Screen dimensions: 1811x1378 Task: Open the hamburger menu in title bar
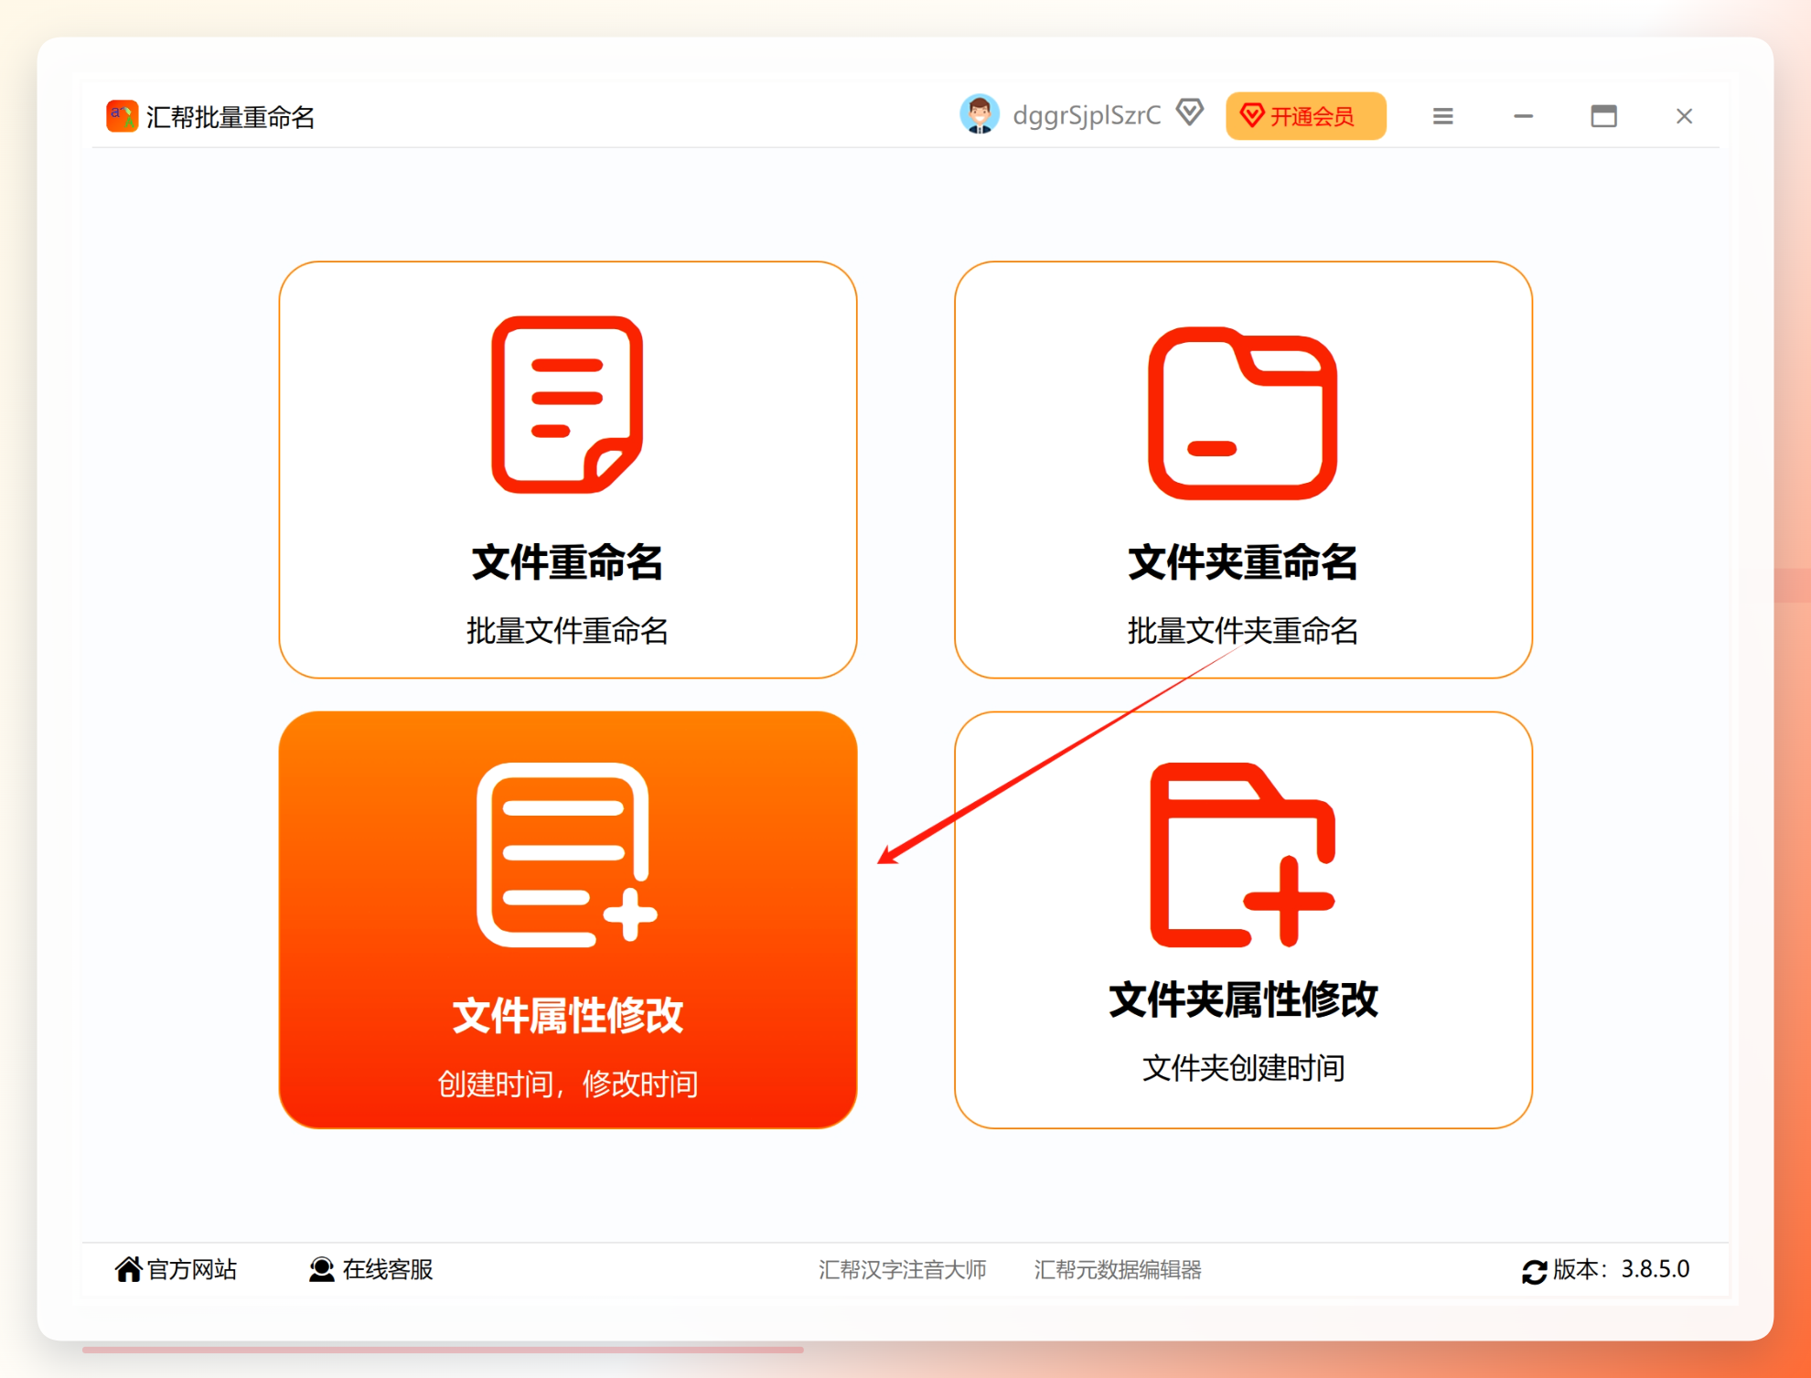point(1442,116)
